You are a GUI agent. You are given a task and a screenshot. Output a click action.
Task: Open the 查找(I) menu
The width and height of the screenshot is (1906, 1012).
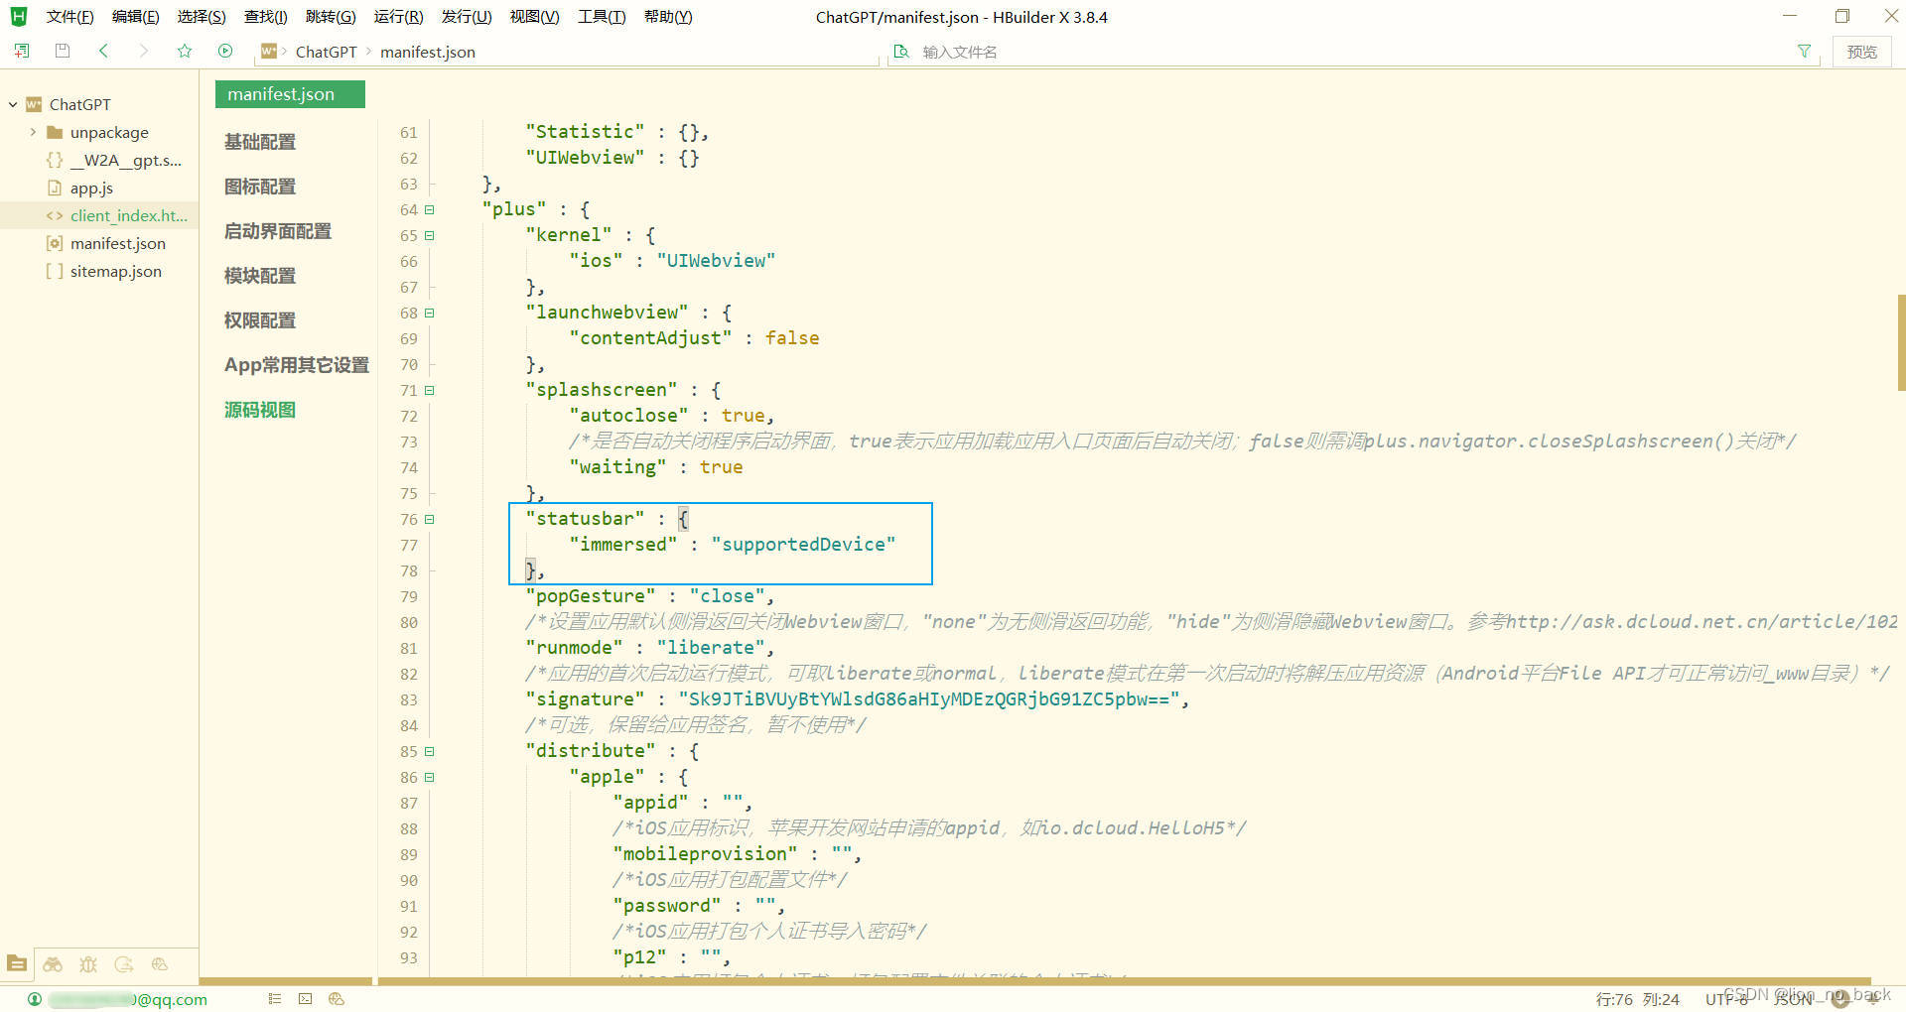coord(265,17)
